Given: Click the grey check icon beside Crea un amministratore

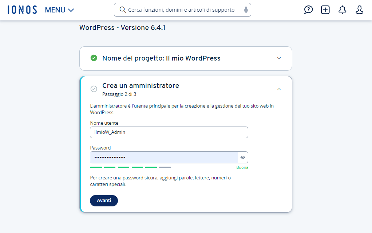Looking at the screenshot, I should tap(94, 89).
